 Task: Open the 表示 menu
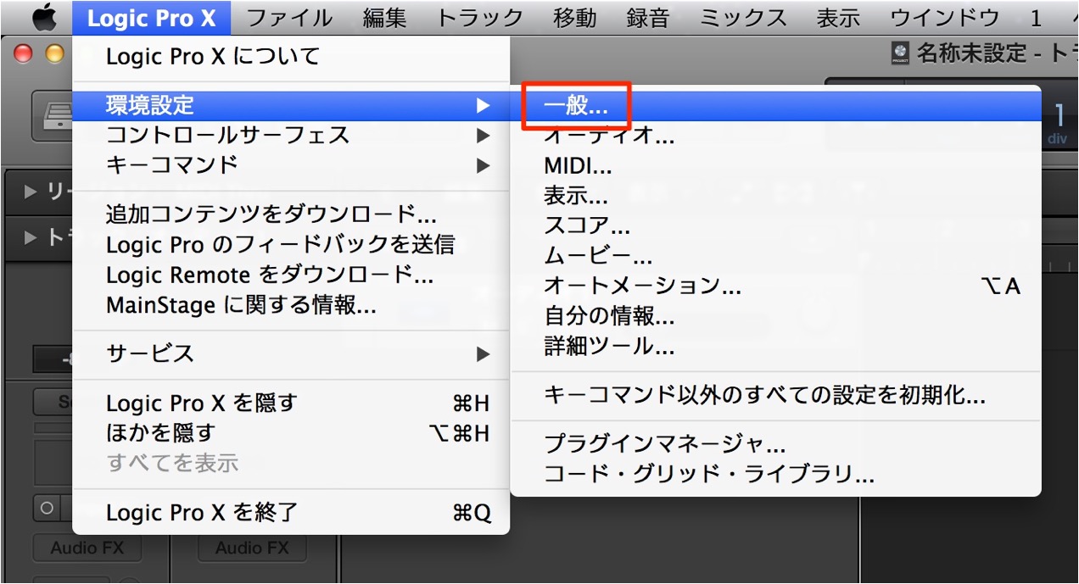click(x=838, y=18)
